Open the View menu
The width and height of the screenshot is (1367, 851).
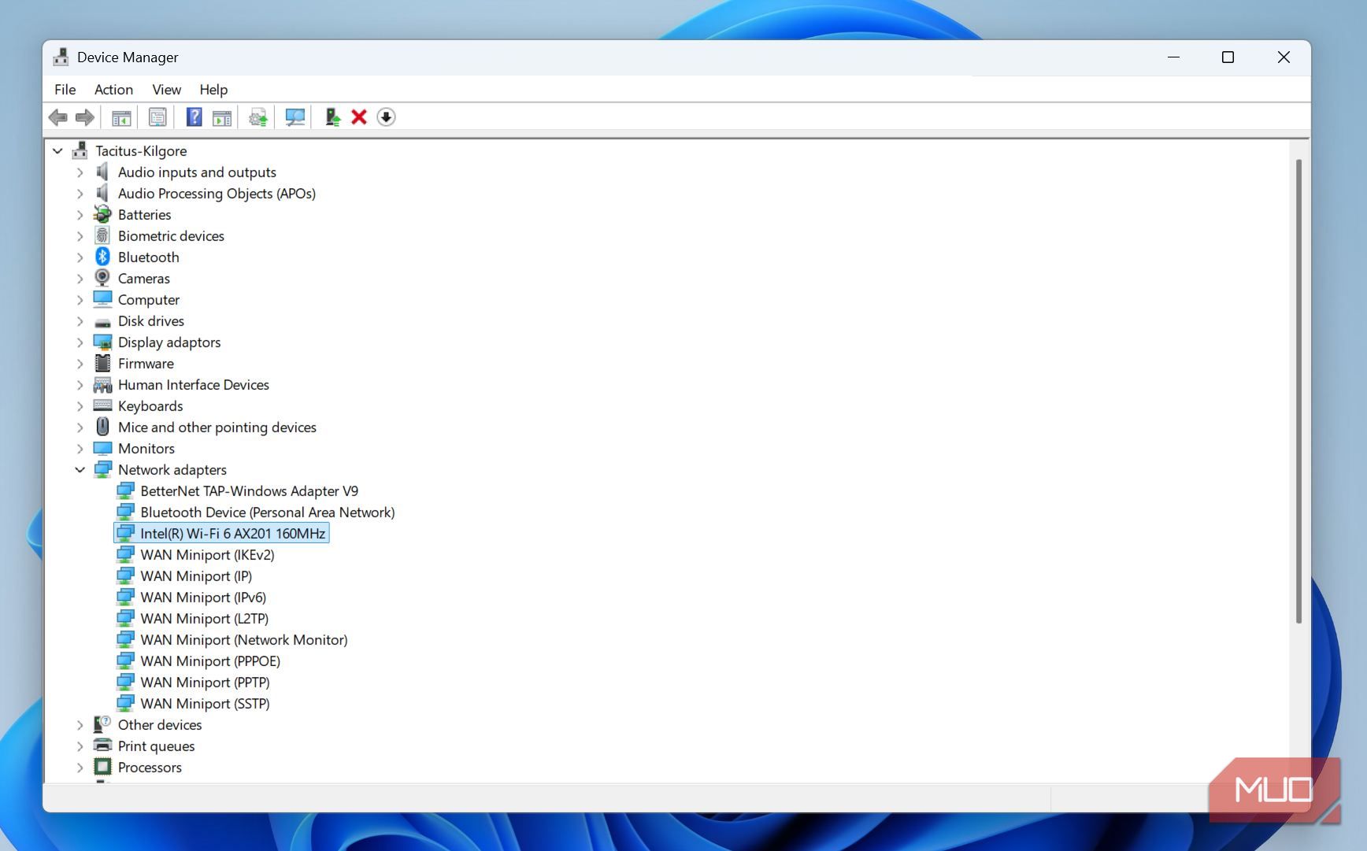[x=166, y=89]
